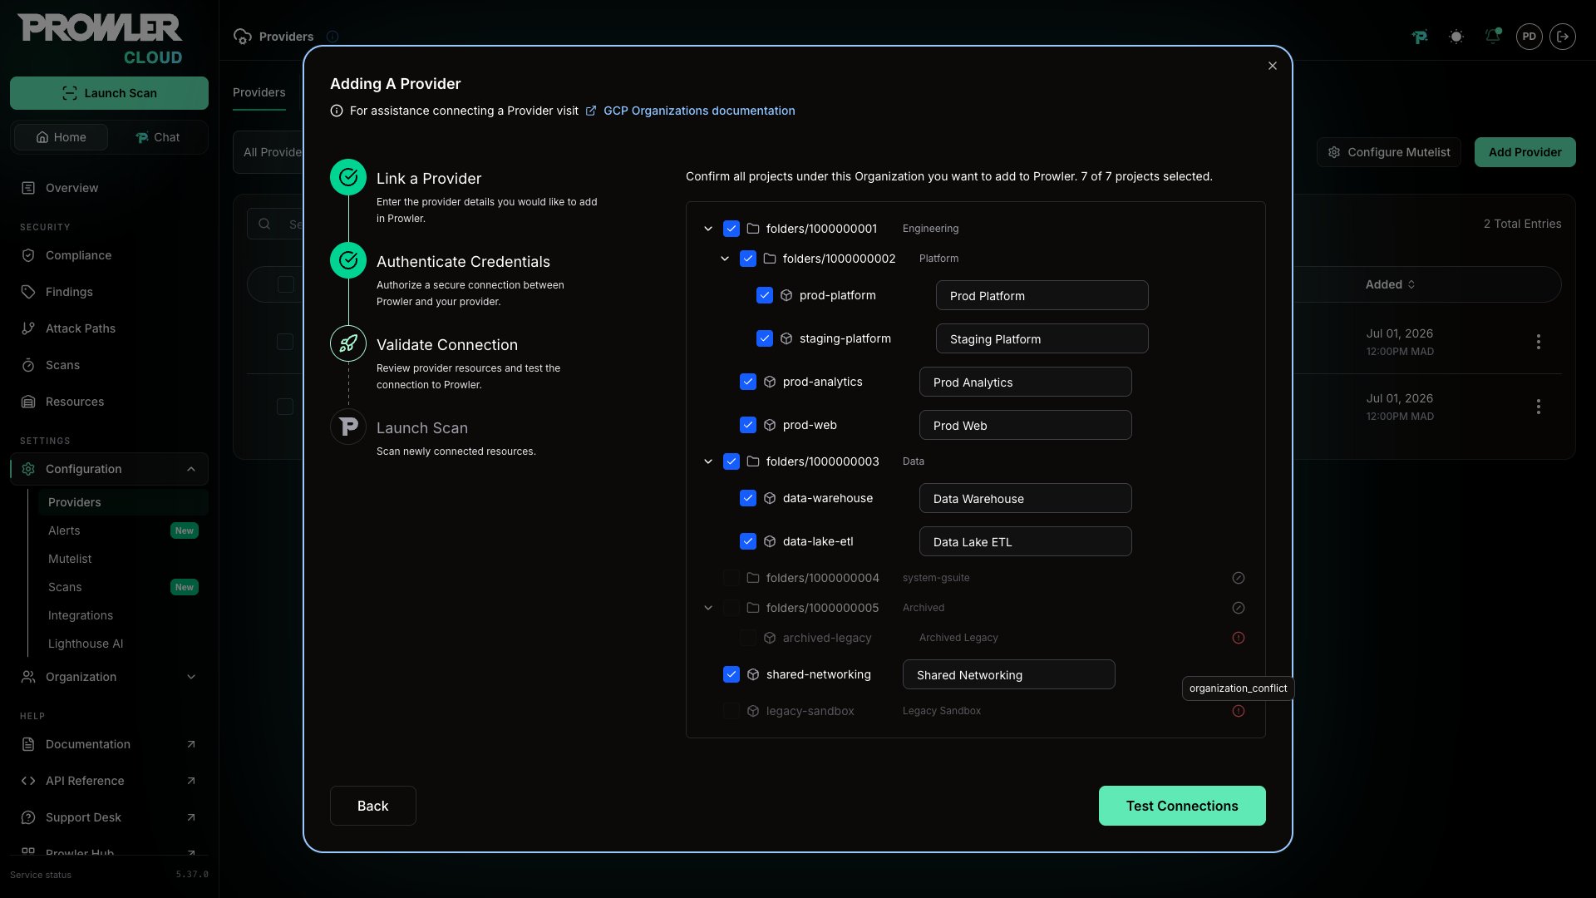The height and width of the screenshot is (898, 1596).
Task: Open the GCP Organizations documentation link
Action: [x=698, y=111]
